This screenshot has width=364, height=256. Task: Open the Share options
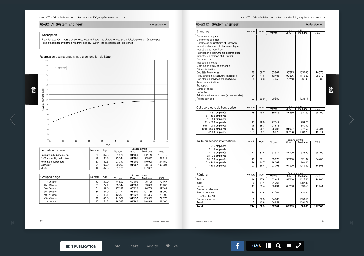[133, 246]
